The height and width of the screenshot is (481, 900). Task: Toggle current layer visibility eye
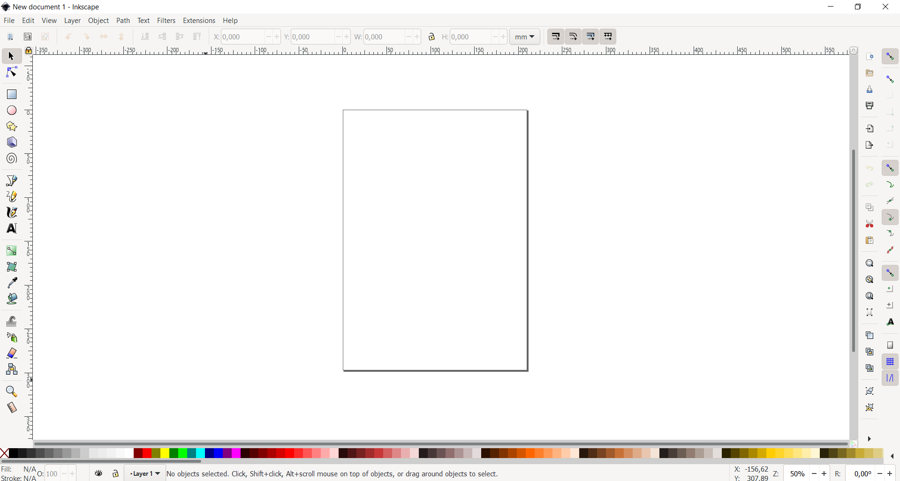pos(98,473)
